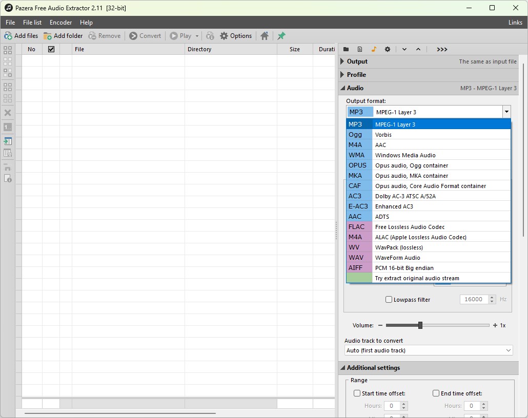Increase volume with the plus button
This screenshot has height=418, width=528.
[495, 325]
